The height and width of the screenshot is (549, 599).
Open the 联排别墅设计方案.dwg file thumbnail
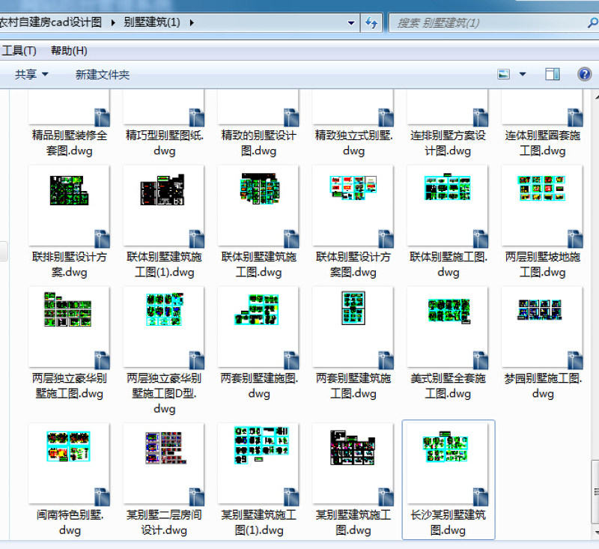point(69,205)
